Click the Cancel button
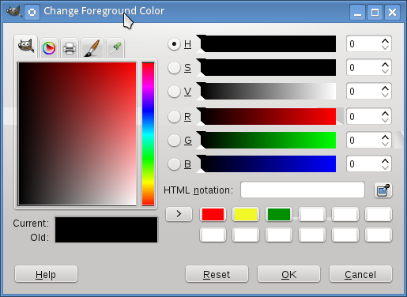Image resolution: width=407 pixels, height=297 pixels. tap(360, 274)
